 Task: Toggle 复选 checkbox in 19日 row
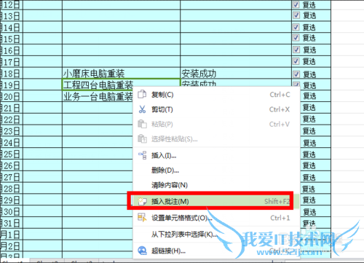pos(296,85)
